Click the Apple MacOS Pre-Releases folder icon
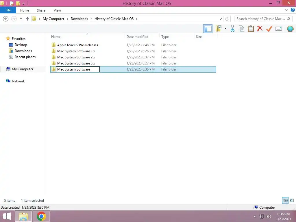 pos(53,45)
